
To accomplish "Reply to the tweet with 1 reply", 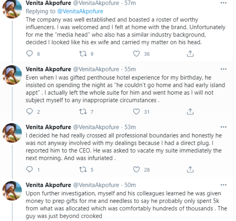I will [x=30, y=169].
